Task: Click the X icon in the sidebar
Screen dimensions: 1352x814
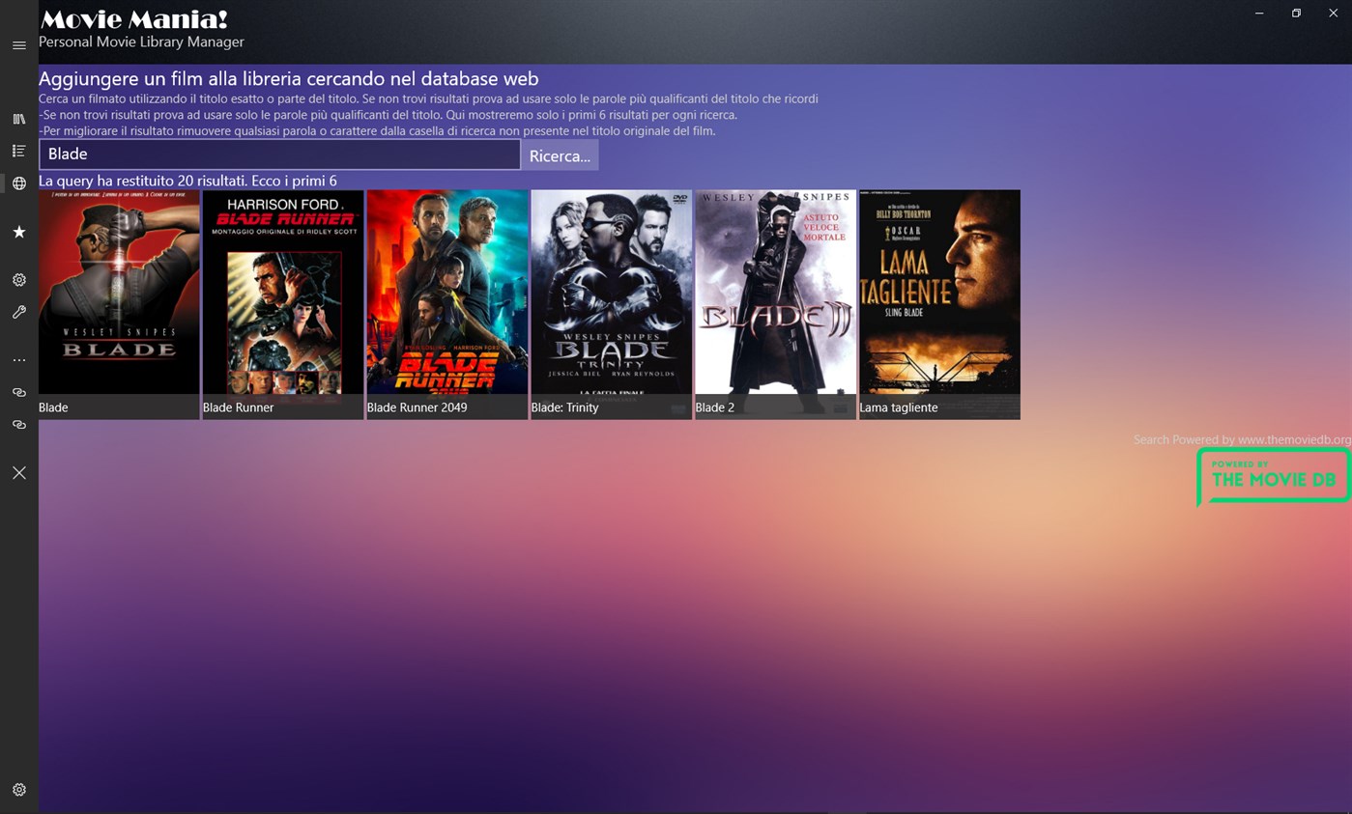Action: click(18, 472)
